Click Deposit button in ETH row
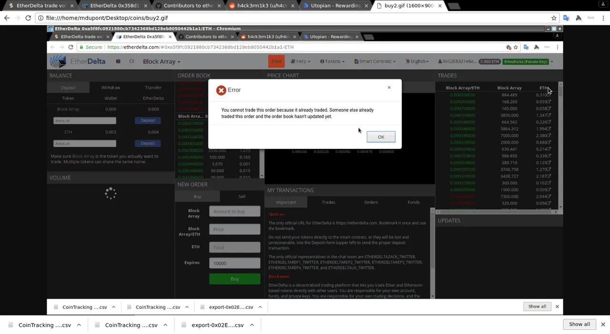 148,143
